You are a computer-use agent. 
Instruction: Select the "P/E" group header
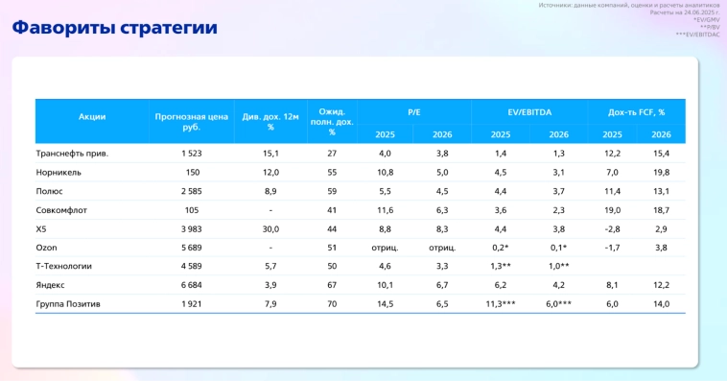(414, 112)
